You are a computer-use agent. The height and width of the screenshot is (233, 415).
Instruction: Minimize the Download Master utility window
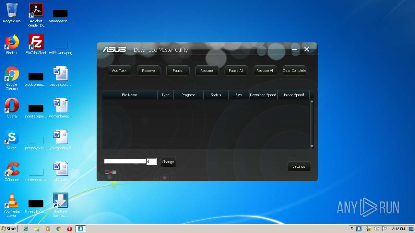(295, 50)
